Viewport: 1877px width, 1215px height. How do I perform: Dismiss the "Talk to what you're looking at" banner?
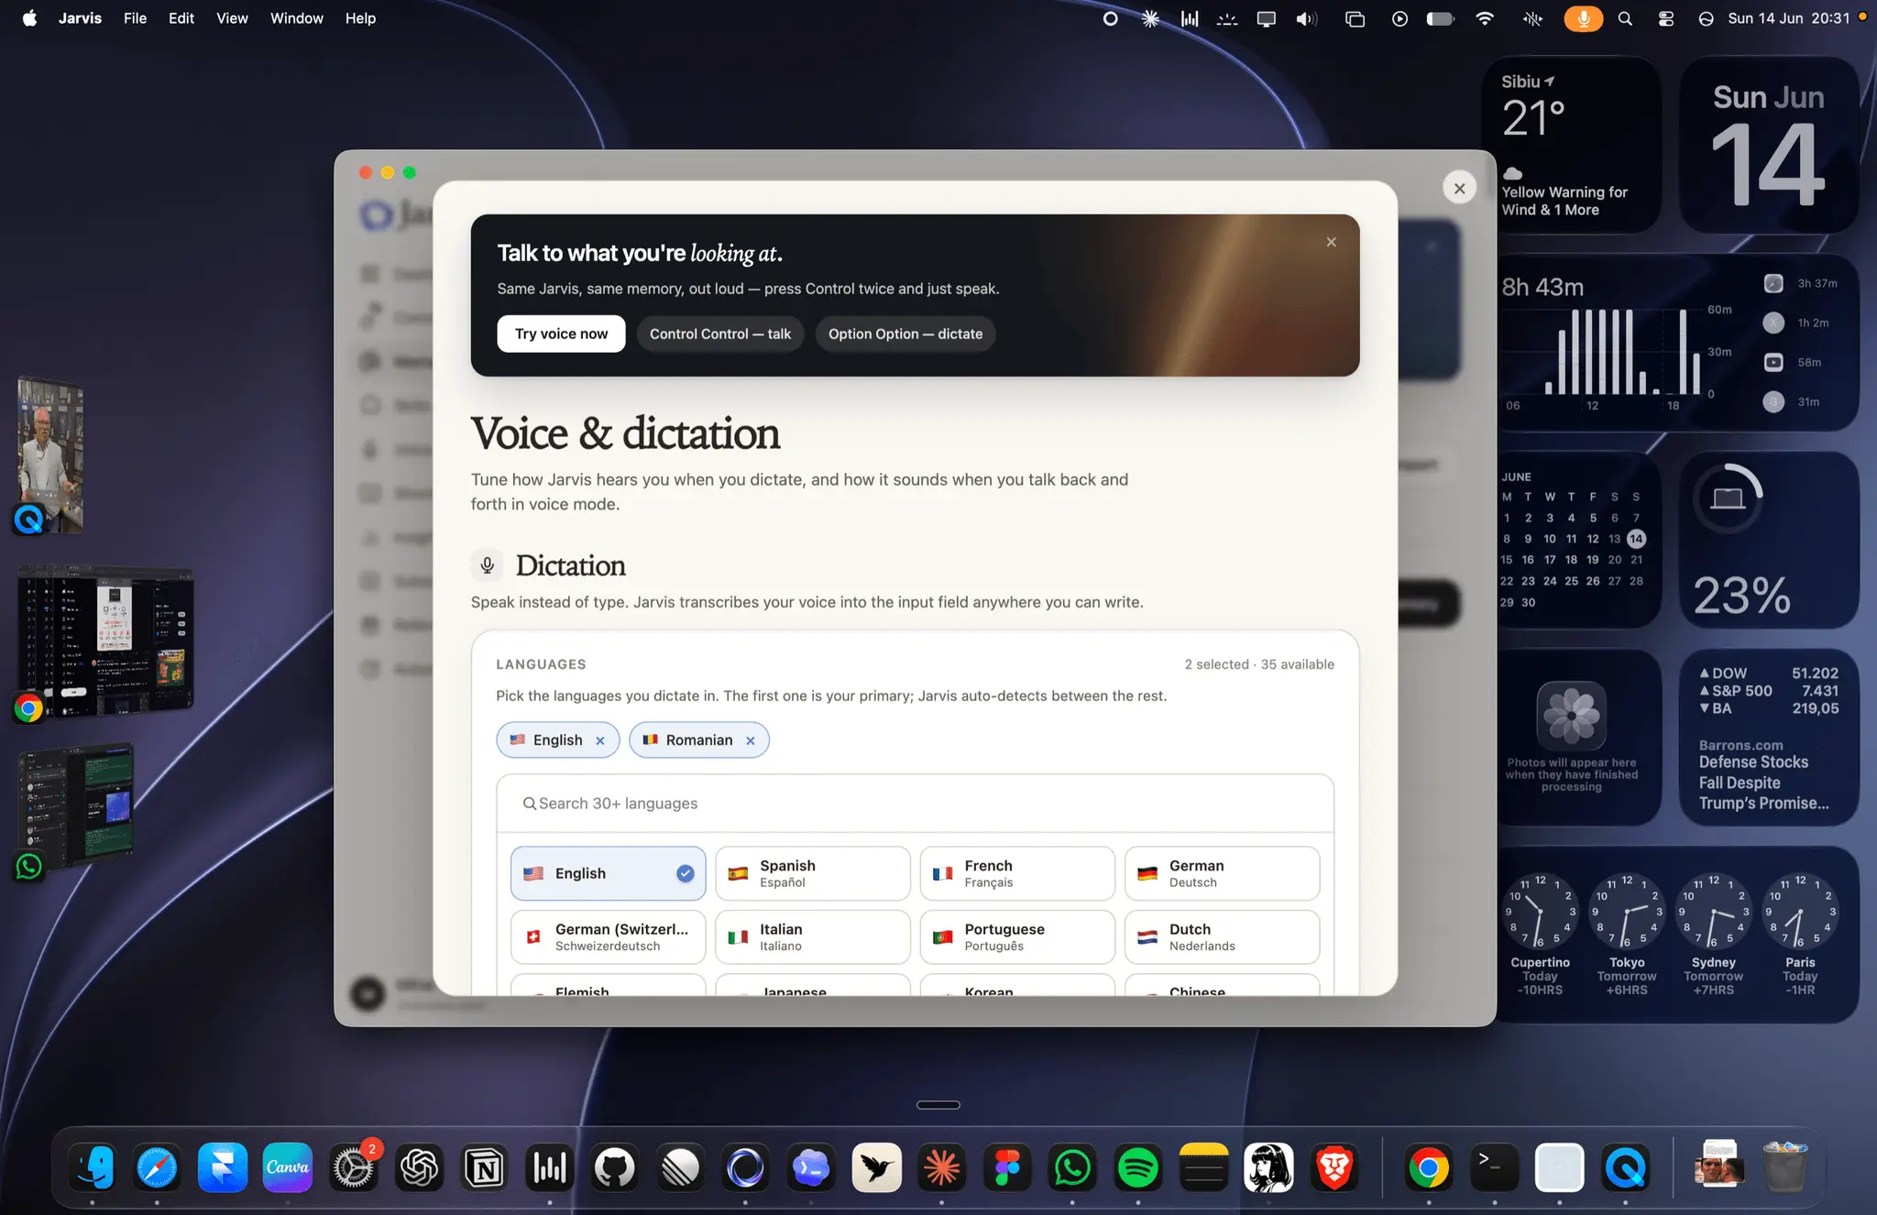(1331, 242)
